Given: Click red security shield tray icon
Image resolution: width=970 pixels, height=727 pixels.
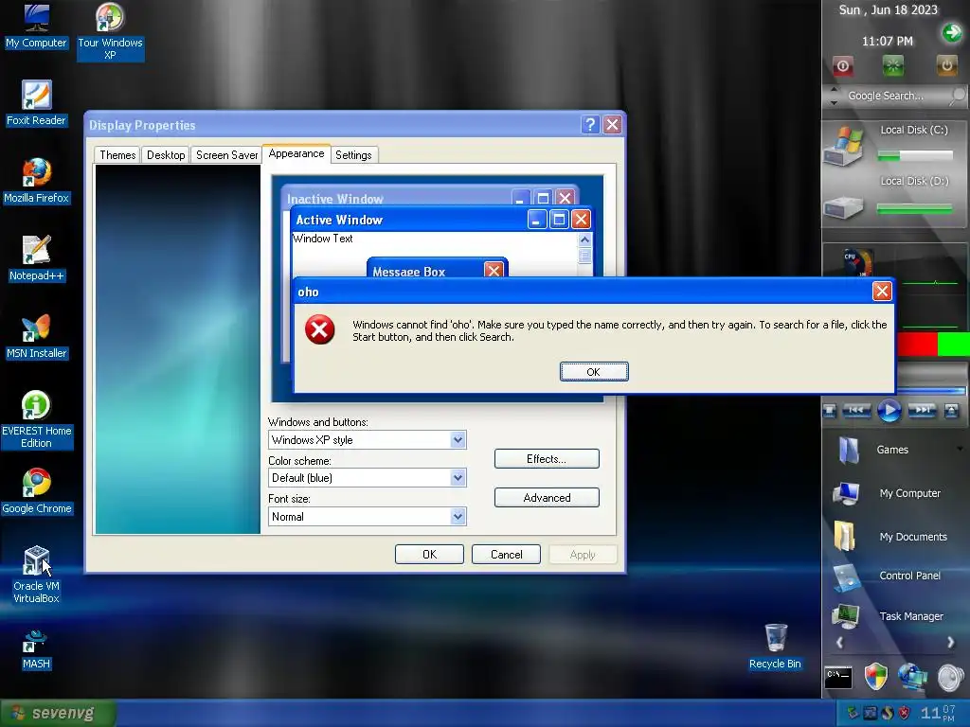Looking at the screenshot, I should coord(905,713).
